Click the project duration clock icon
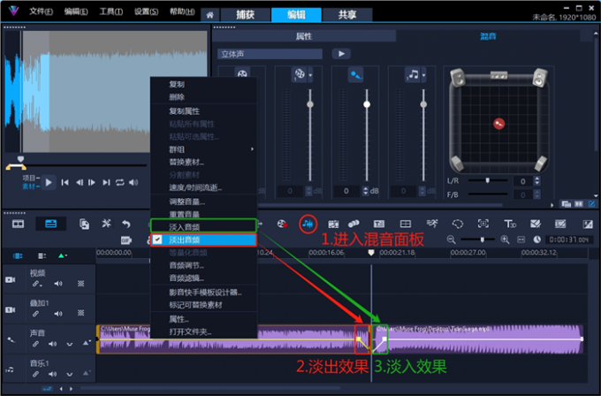 tap(537, 240)
